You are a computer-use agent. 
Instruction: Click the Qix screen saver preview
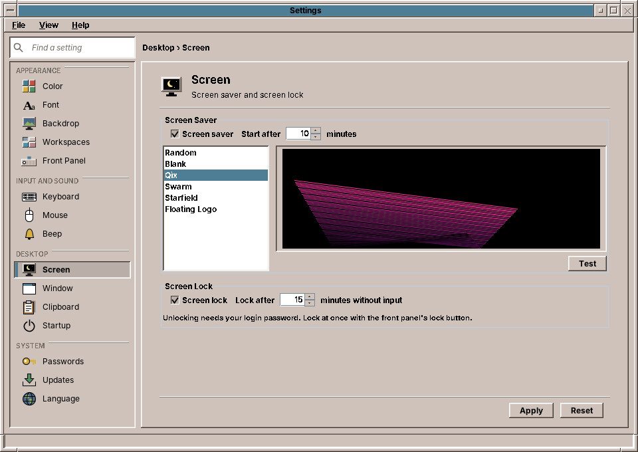tap(441, 199)
